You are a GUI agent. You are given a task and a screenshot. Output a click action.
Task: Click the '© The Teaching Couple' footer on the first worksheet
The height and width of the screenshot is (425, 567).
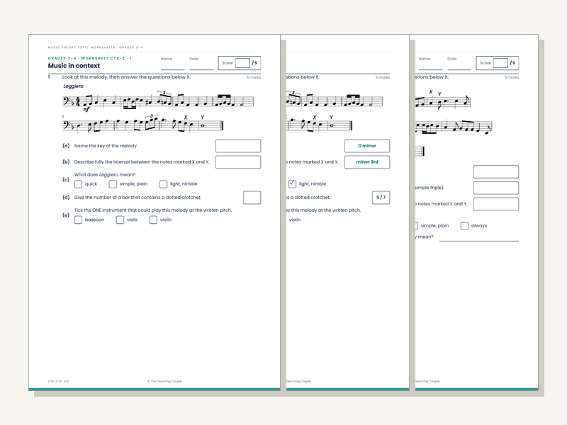165,381
